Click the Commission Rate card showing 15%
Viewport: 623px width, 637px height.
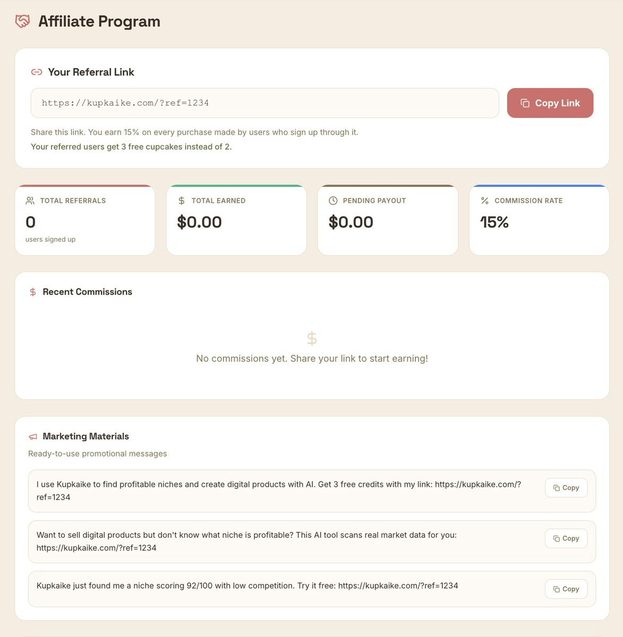point(539,220)
